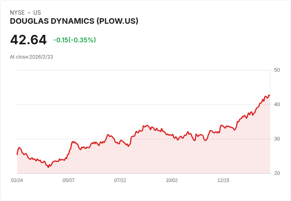Select the 05/07 date marker
The width and height of the screenshot is (291, 201).
(68, 180)
